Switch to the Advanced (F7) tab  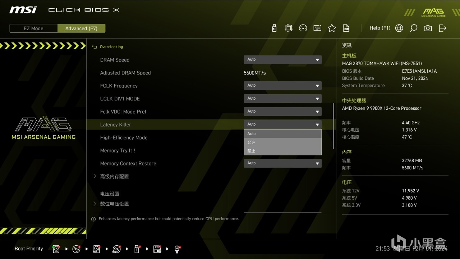pyautogui.click(x=81, y=28)
